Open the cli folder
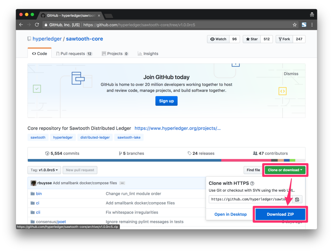The width and height of the screenshot is (333, 252). [38, 212]
